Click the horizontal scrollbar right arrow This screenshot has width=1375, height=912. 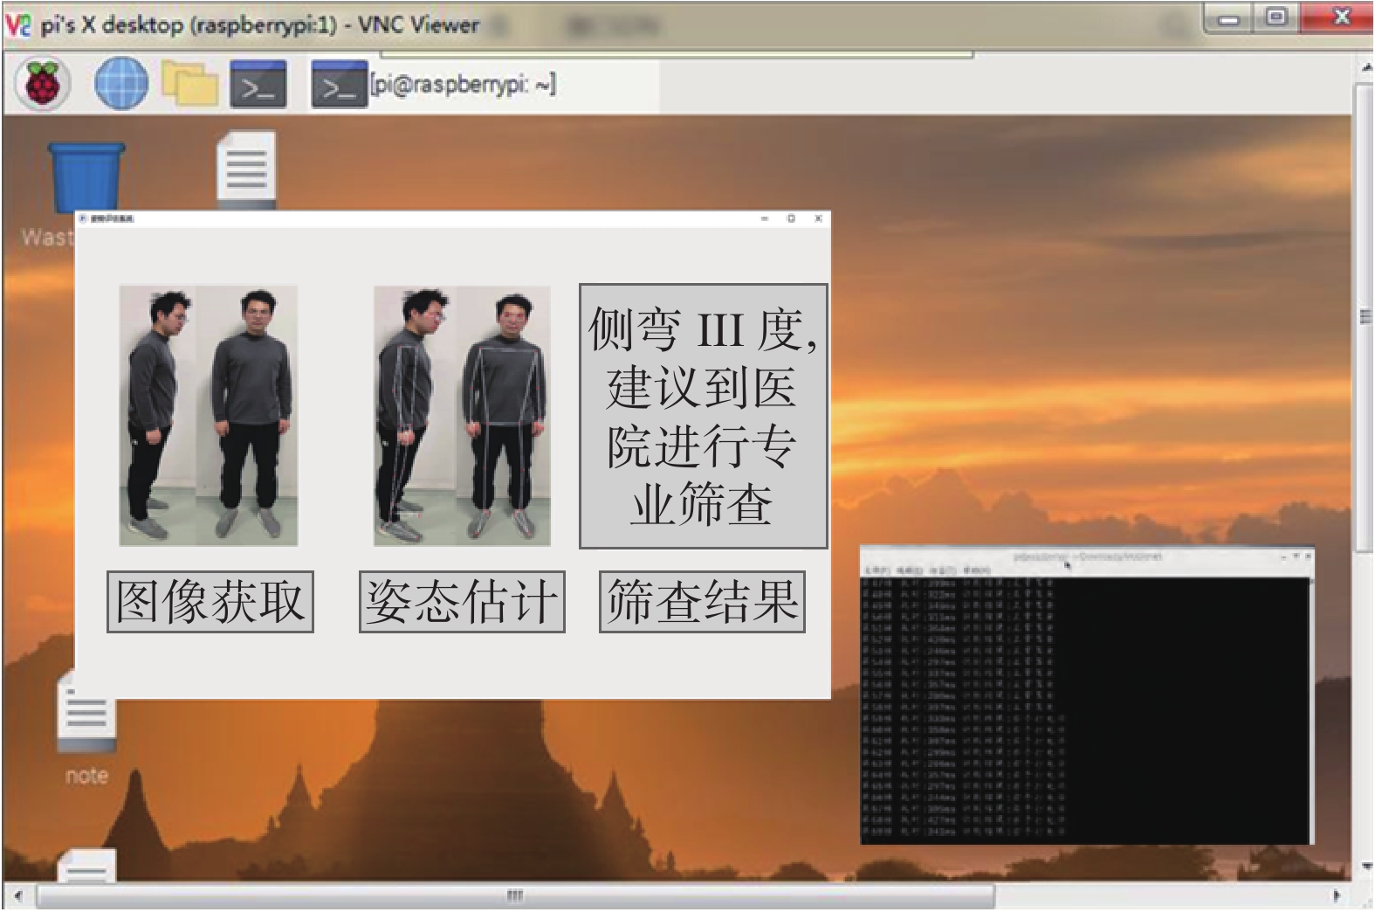tap(1336, 895)
